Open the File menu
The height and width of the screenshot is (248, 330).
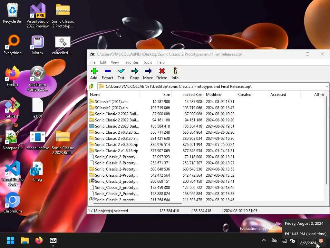coord(92,62)
